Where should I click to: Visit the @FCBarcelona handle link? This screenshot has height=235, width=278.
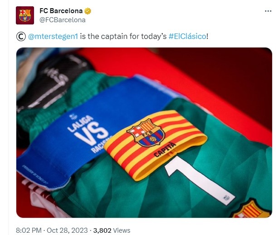(x=63, y=20)
